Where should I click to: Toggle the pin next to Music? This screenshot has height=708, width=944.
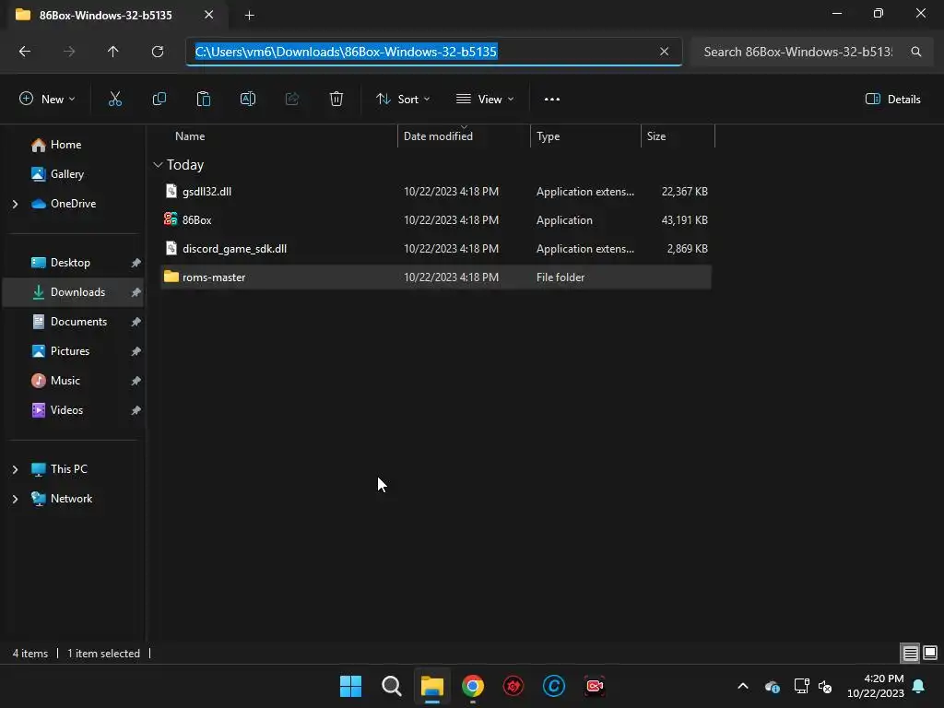[x=136, y=381]
